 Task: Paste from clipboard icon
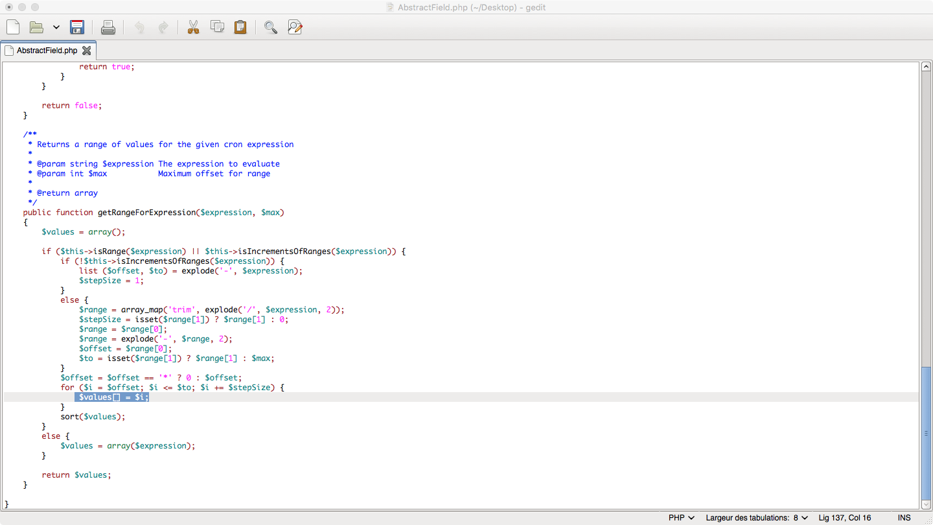pos(240,27)
